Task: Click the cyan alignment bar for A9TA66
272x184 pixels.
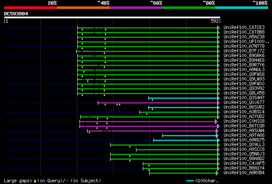Action: 190,135
